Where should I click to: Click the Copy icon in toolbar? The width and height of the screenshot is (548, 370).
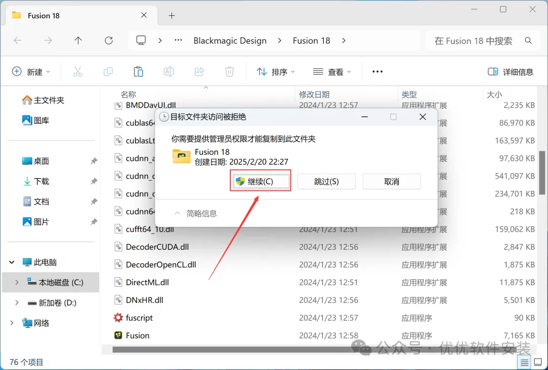click(108, 72)
